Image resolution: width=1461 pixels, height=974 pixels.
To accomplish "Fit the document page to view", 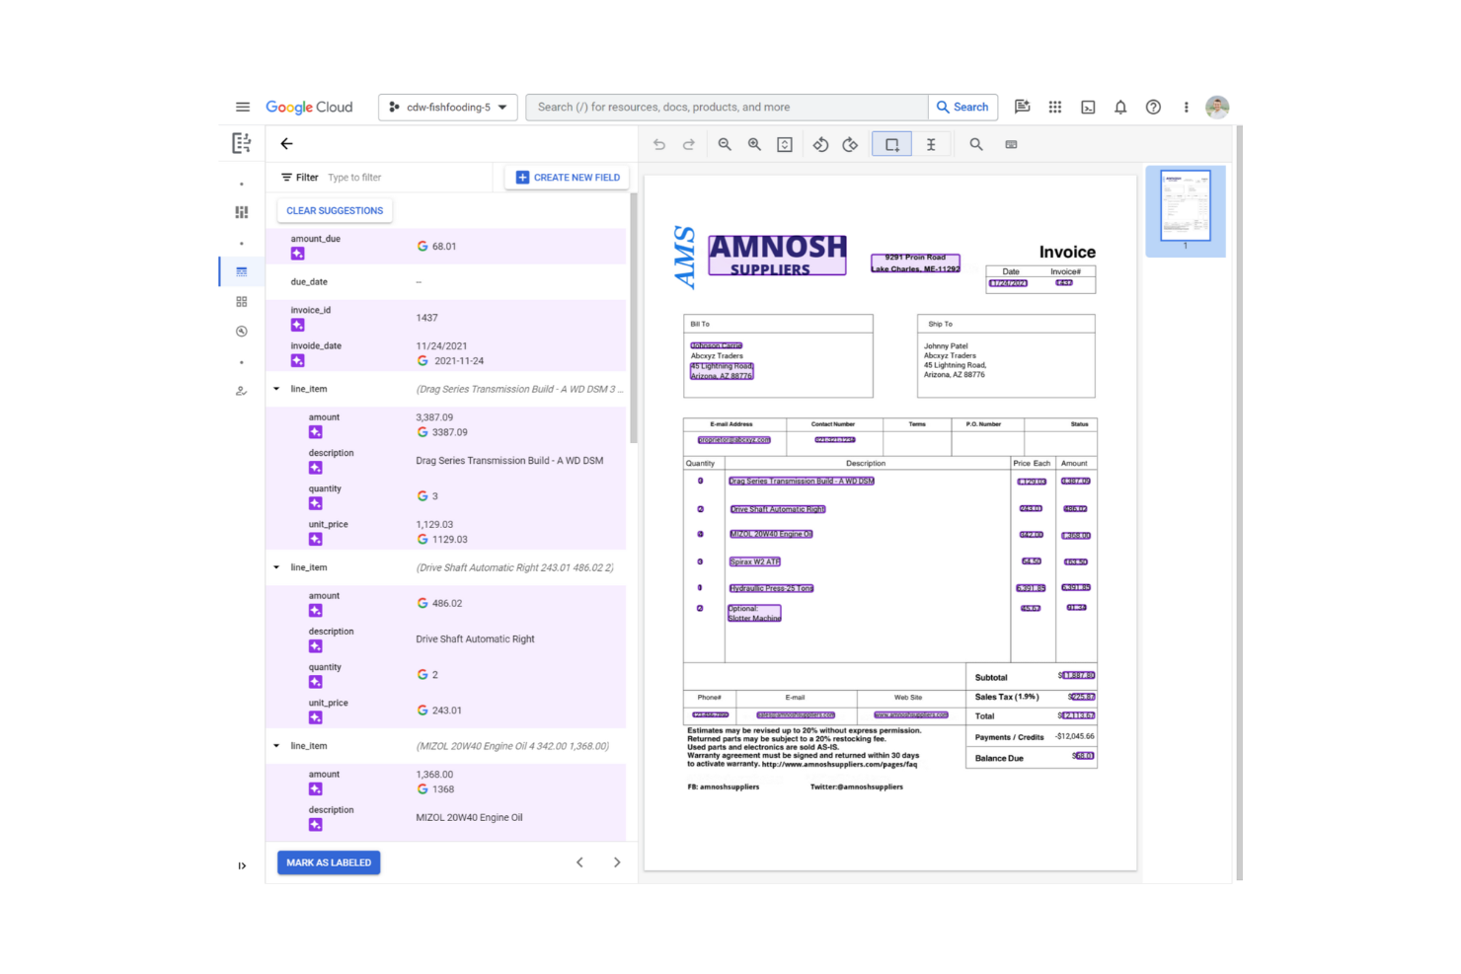I will [785, 144].
